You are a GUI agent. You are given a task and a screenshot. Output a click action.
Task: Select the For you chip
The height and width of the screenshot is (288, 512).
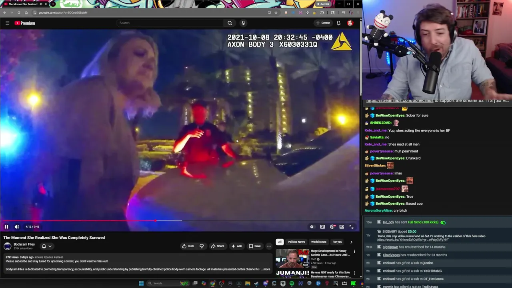pyautogui.click(x=337, y=242)
